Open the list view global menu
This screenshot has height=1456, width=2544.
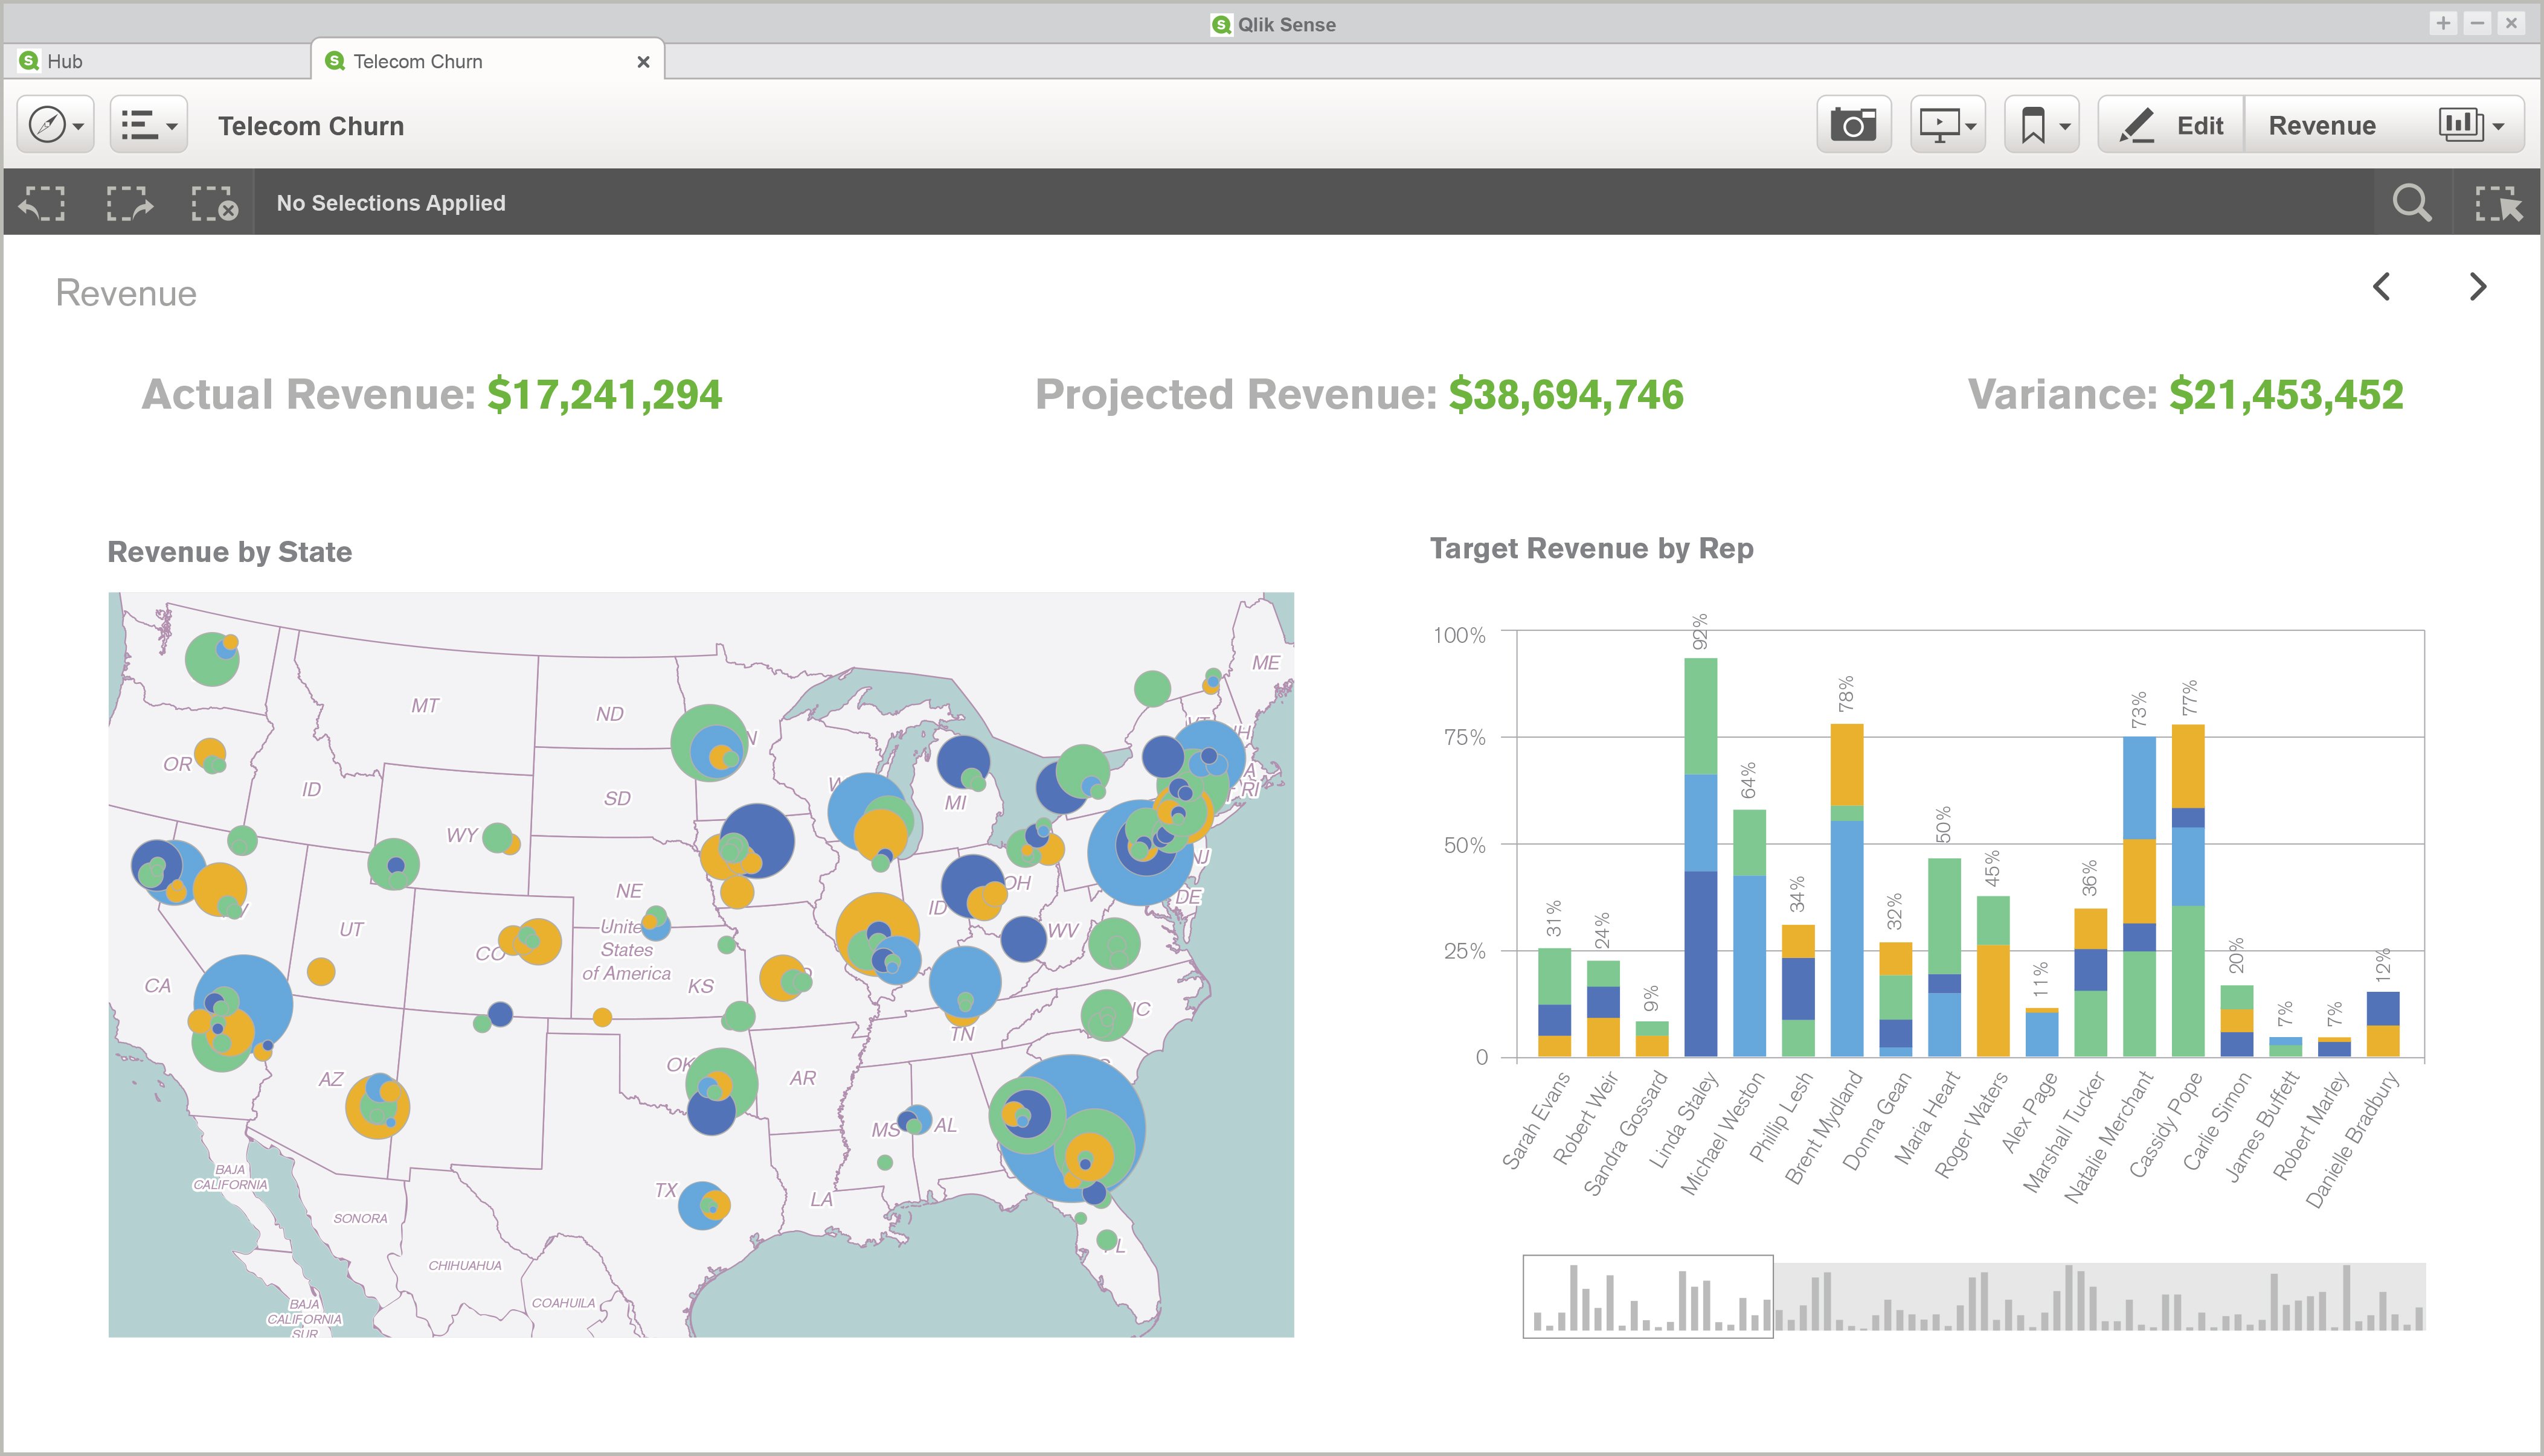pos(148,125)
